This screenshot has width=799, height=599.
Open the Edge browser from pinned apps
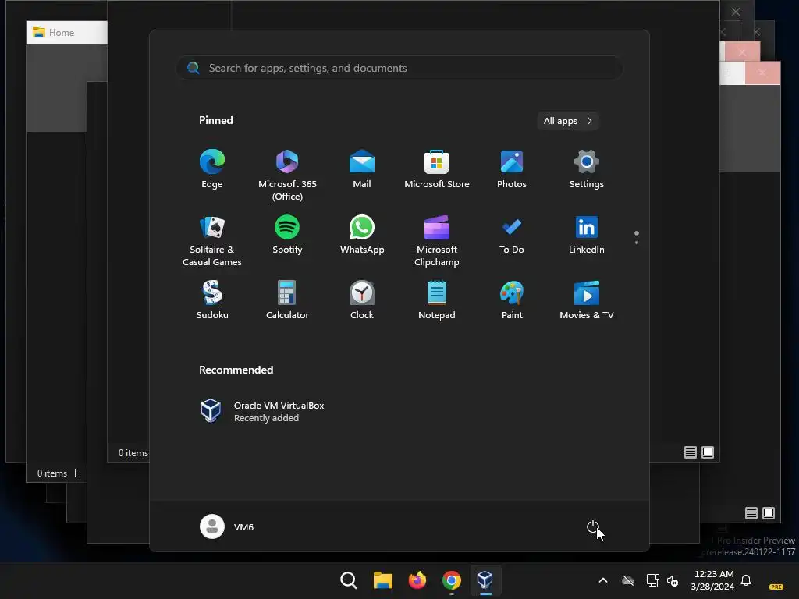point(212,169)
